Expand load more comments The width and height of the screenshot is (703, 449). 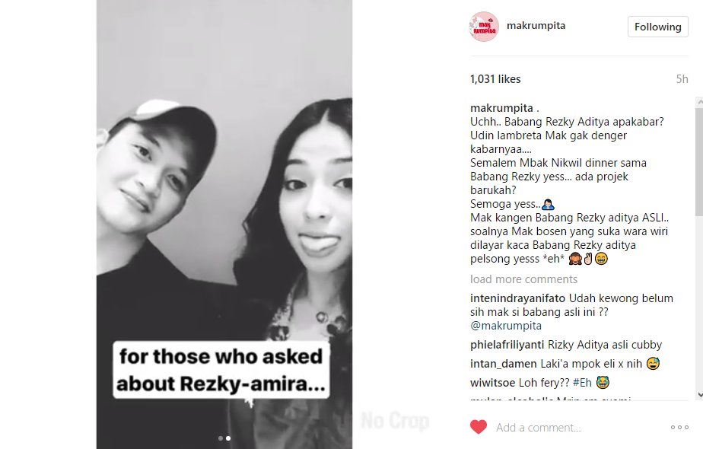(x=523, y=279)
